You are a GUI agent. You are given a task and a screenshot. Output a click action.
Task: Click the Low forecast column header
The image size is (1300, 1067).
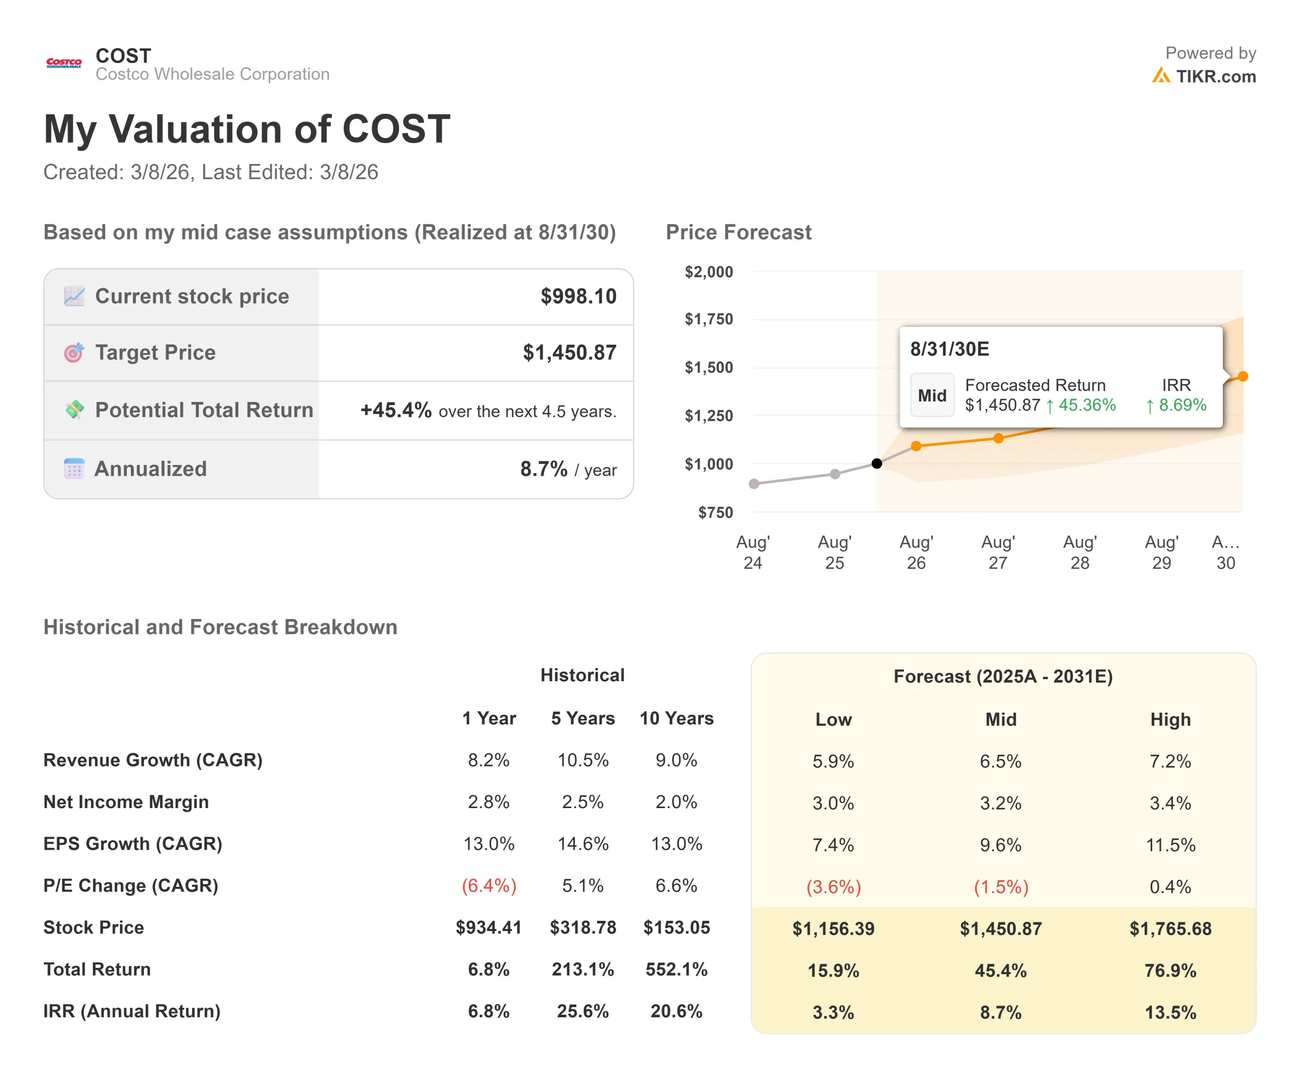pos(833,719)
